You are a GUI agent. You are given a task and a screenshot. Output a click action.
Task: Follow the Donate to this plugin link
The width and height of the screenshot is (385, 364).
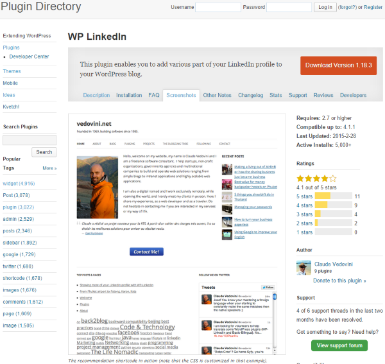(339, 281)
